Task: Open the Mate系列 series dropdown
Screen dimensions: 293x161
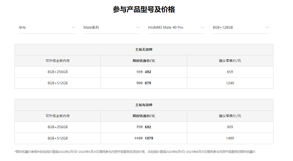Action: (x=111, y=28)
